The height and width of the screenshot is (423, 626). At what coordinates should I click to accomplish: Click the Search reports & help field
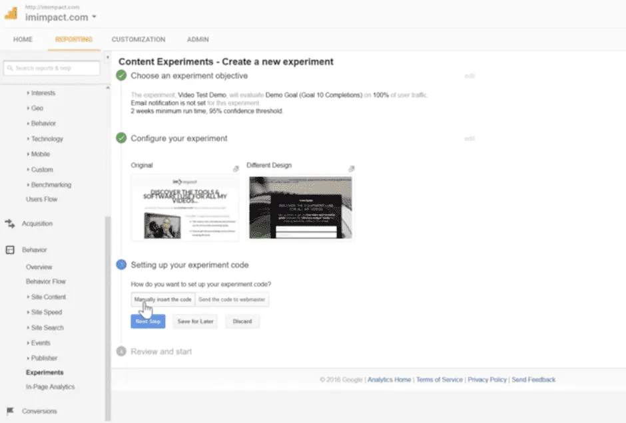click(x=51, y=69)
